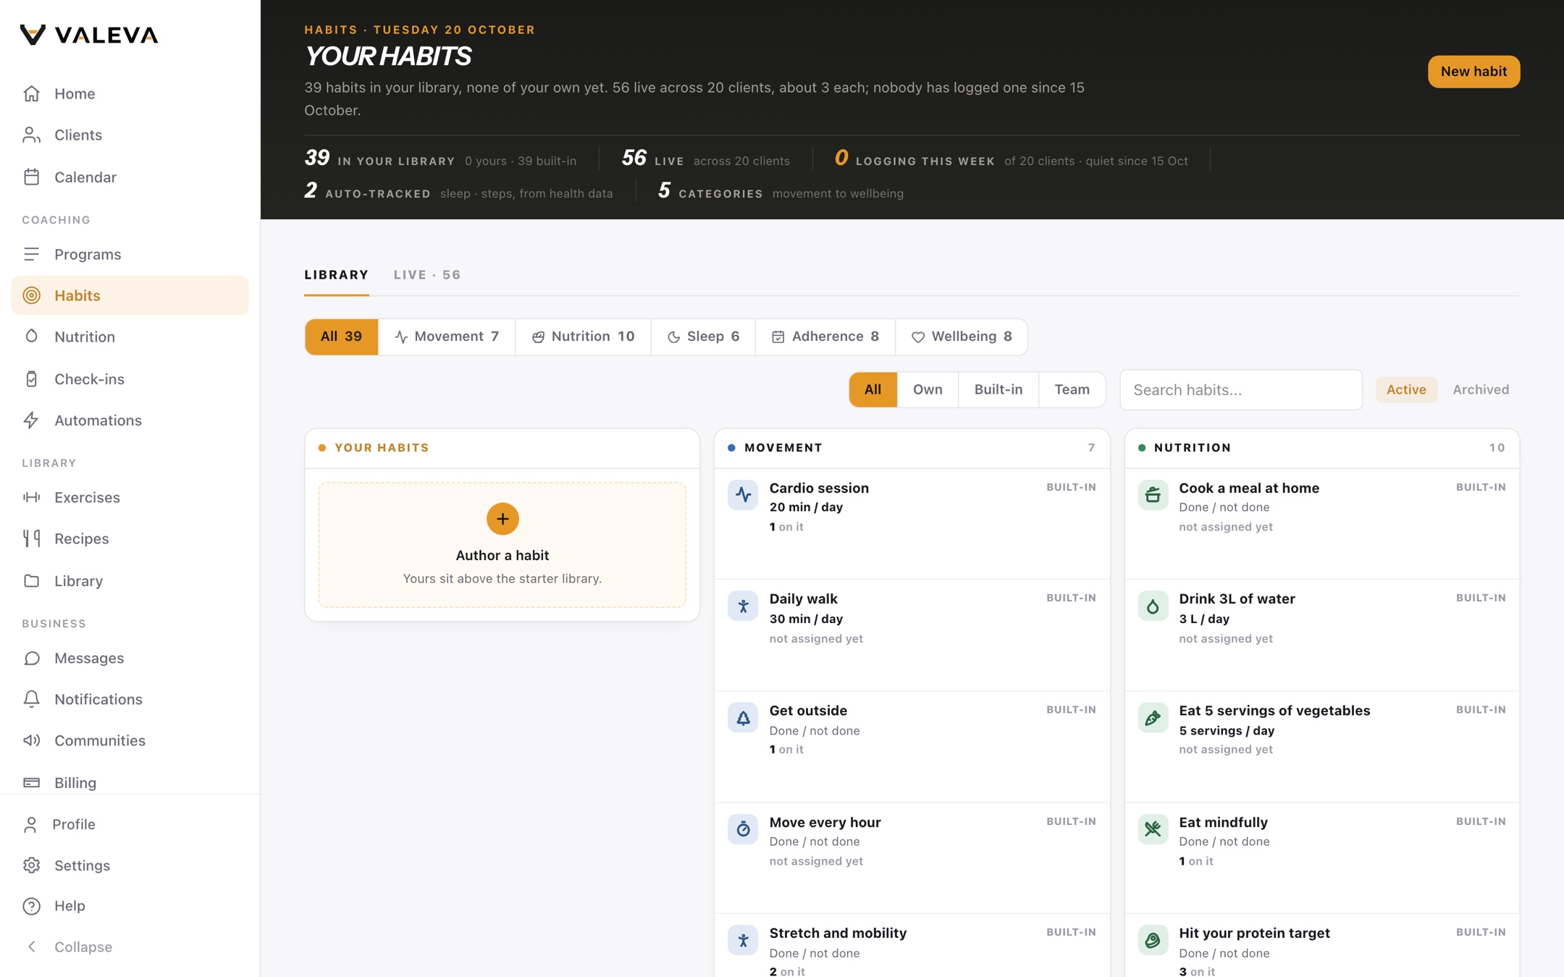Open Clients via its person icon
The image size is (1564, 977).
coord(31,135)
